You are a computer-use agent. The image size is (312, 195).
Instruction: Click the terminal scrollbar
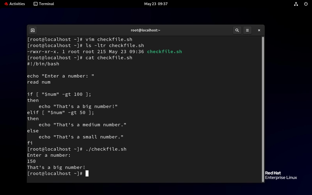point(263,110)
